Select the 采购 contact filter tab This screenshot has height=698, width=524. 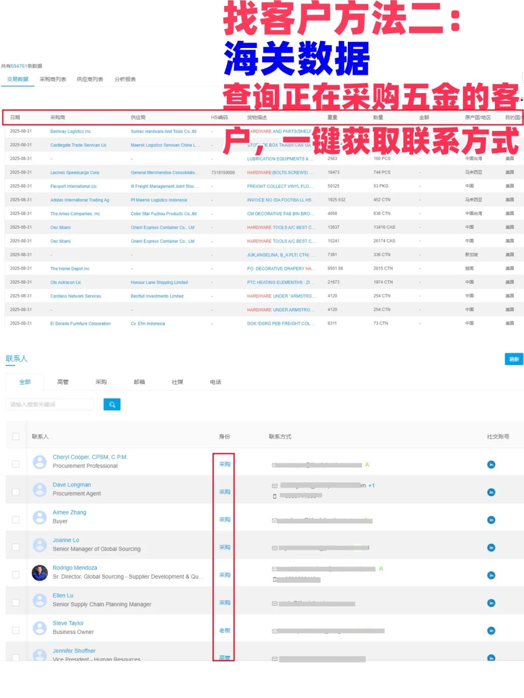[x=101, y=382]
